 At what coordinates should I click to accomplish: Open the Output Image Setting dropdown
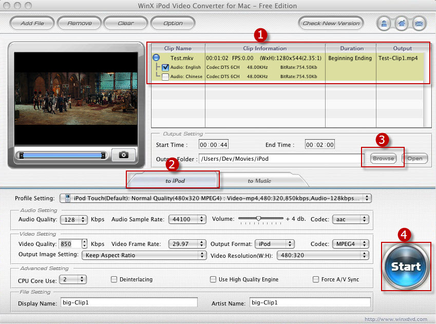click(x=144, y=255)
